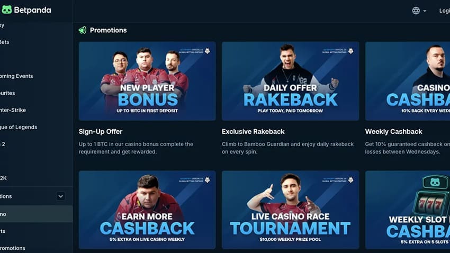Click the Promotions megaphone icon

[x=83, y=30]
